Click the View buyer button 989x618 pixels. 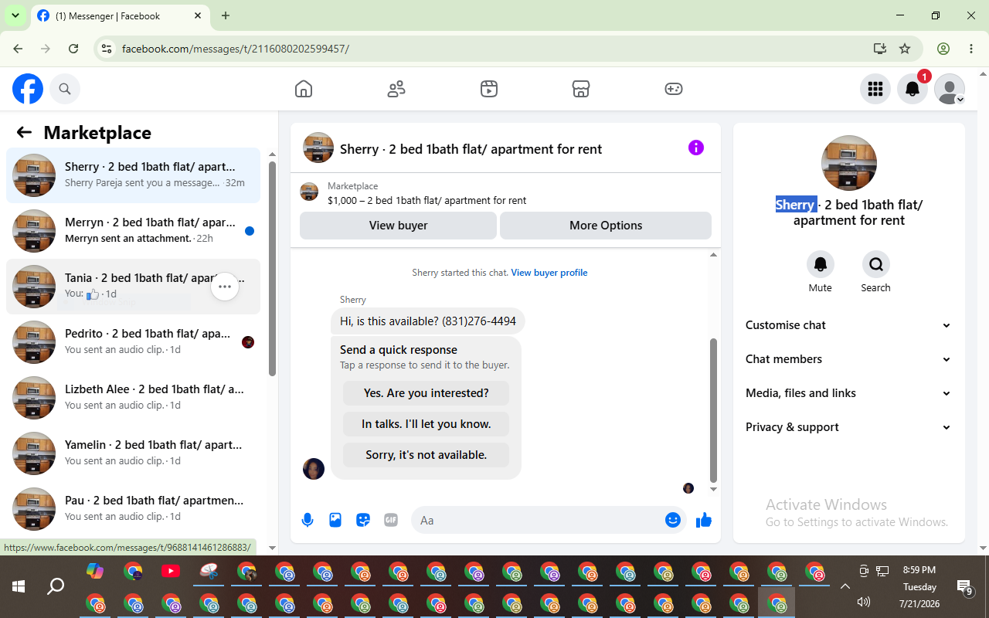(x=399, y=226)
